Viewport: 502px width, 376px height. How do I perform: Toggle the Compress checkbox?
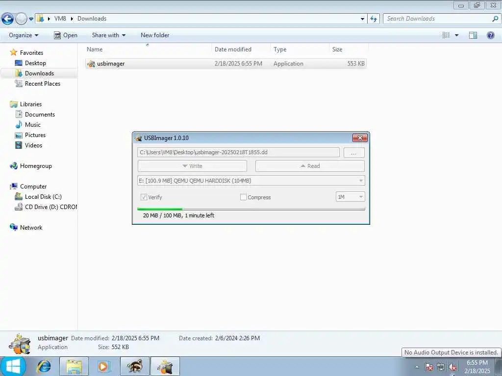point(243,197)
